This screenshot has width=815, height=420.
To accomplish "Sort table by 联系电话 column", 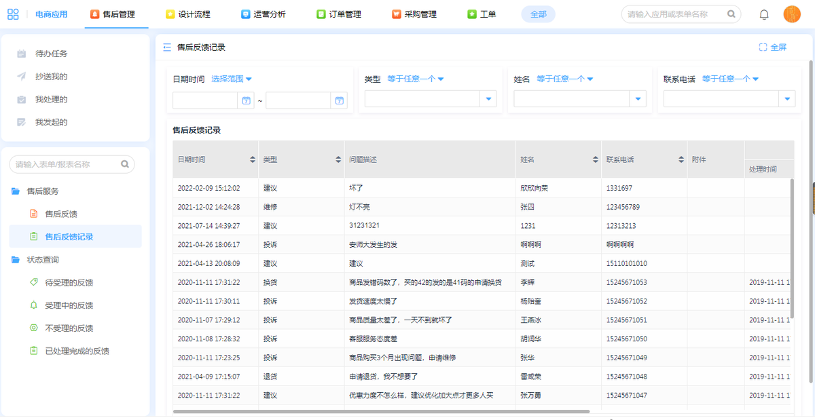I will tap(681, 159).
